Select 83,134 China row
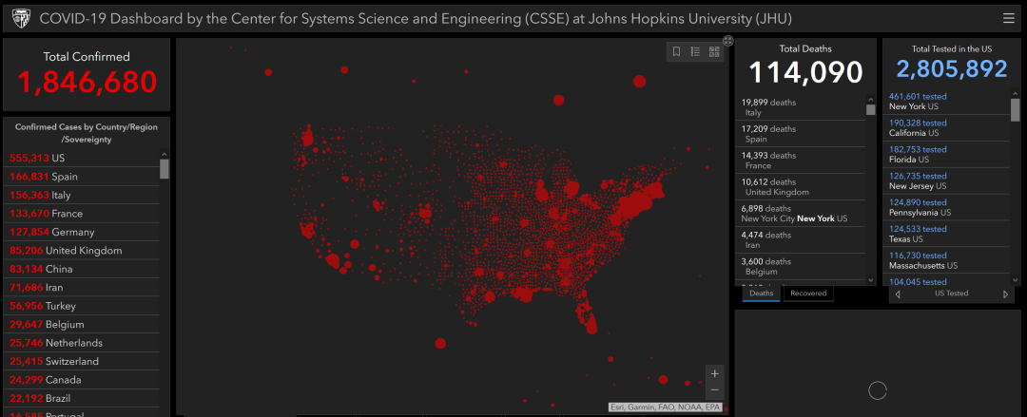This screenshot has width=1027, height=417. (x=81, y=269)
